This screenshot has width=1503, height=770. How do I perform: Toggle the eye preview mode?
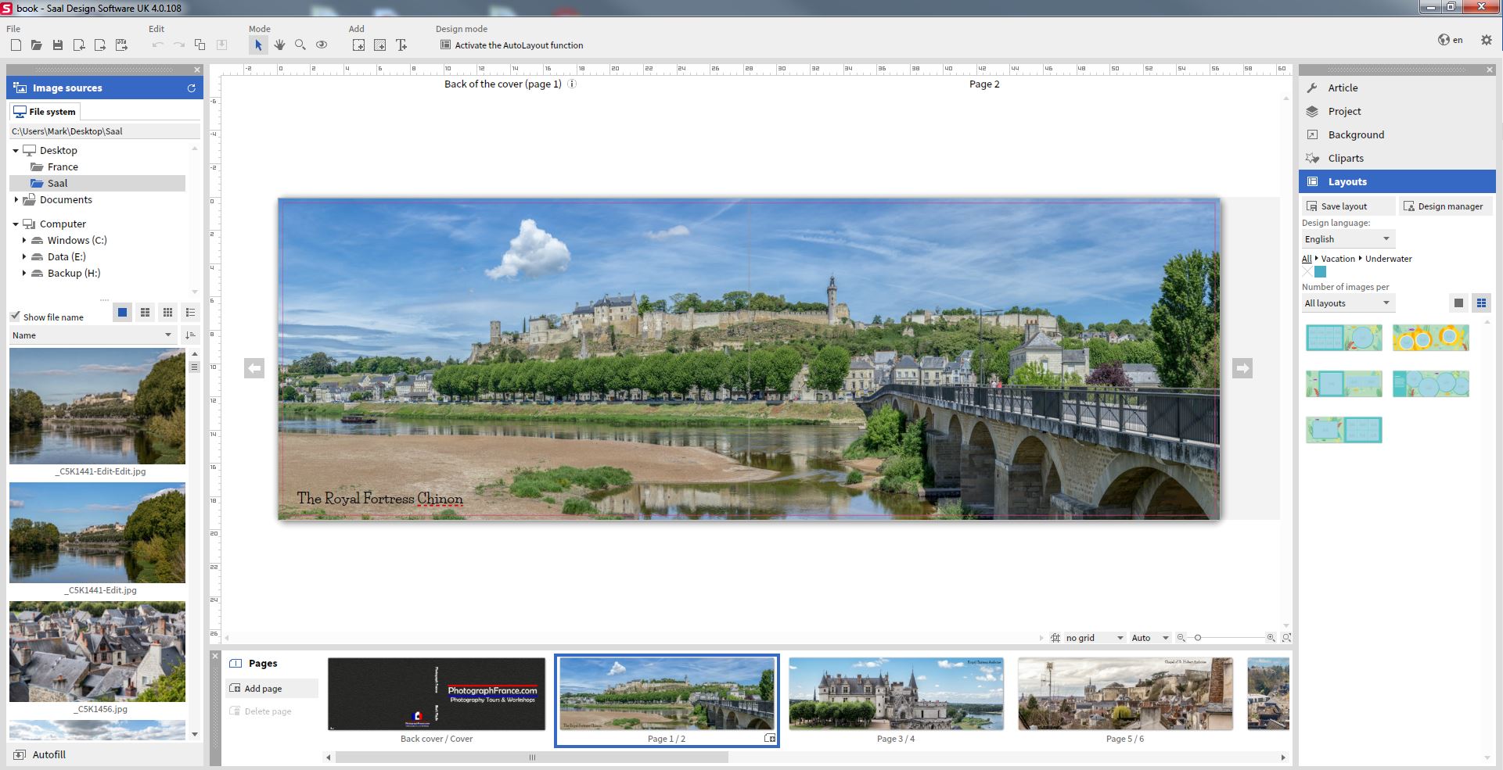322,45
